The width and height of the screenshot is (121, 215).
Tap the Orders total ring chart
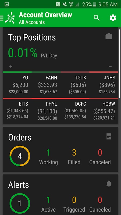20,156
